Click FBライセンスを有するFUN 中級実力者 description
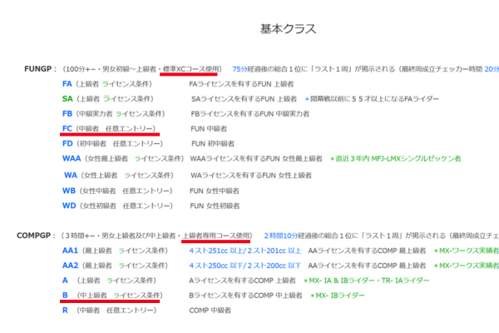The width and height of the screenshot is (499, 333). coord(250,114)
